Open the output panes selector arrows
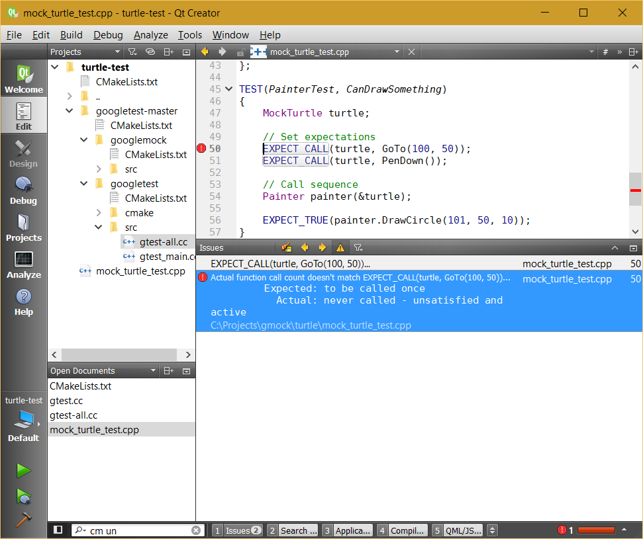The height and width of the screenshot is (539, 643). 492,530
